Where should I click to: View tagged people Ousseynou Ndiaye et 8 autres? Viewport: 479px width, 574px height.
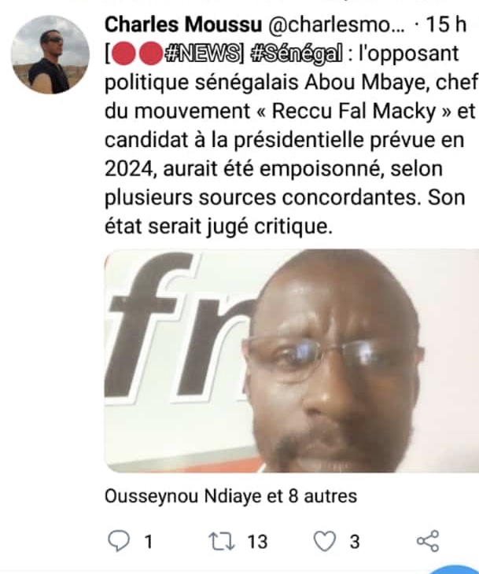click(230, 496)
